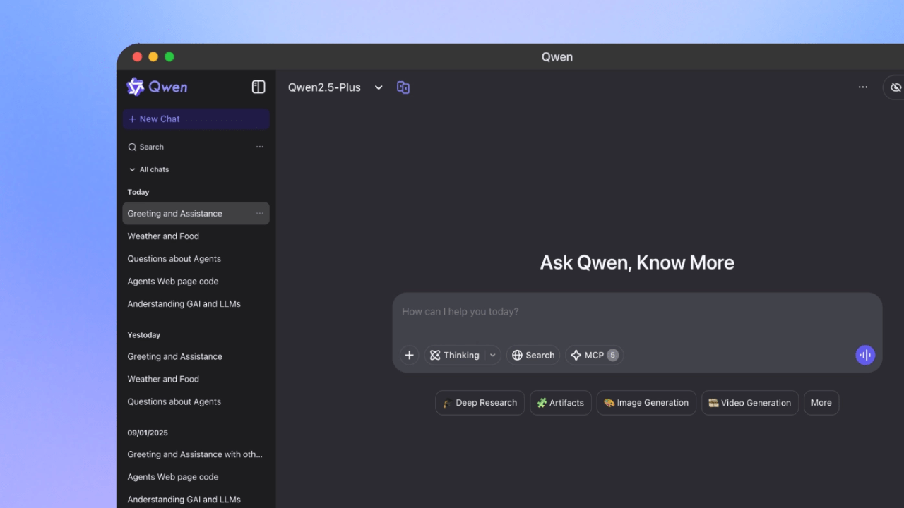Open Search in the sidebar
The image size is (904, 508).
pos(145,147)
